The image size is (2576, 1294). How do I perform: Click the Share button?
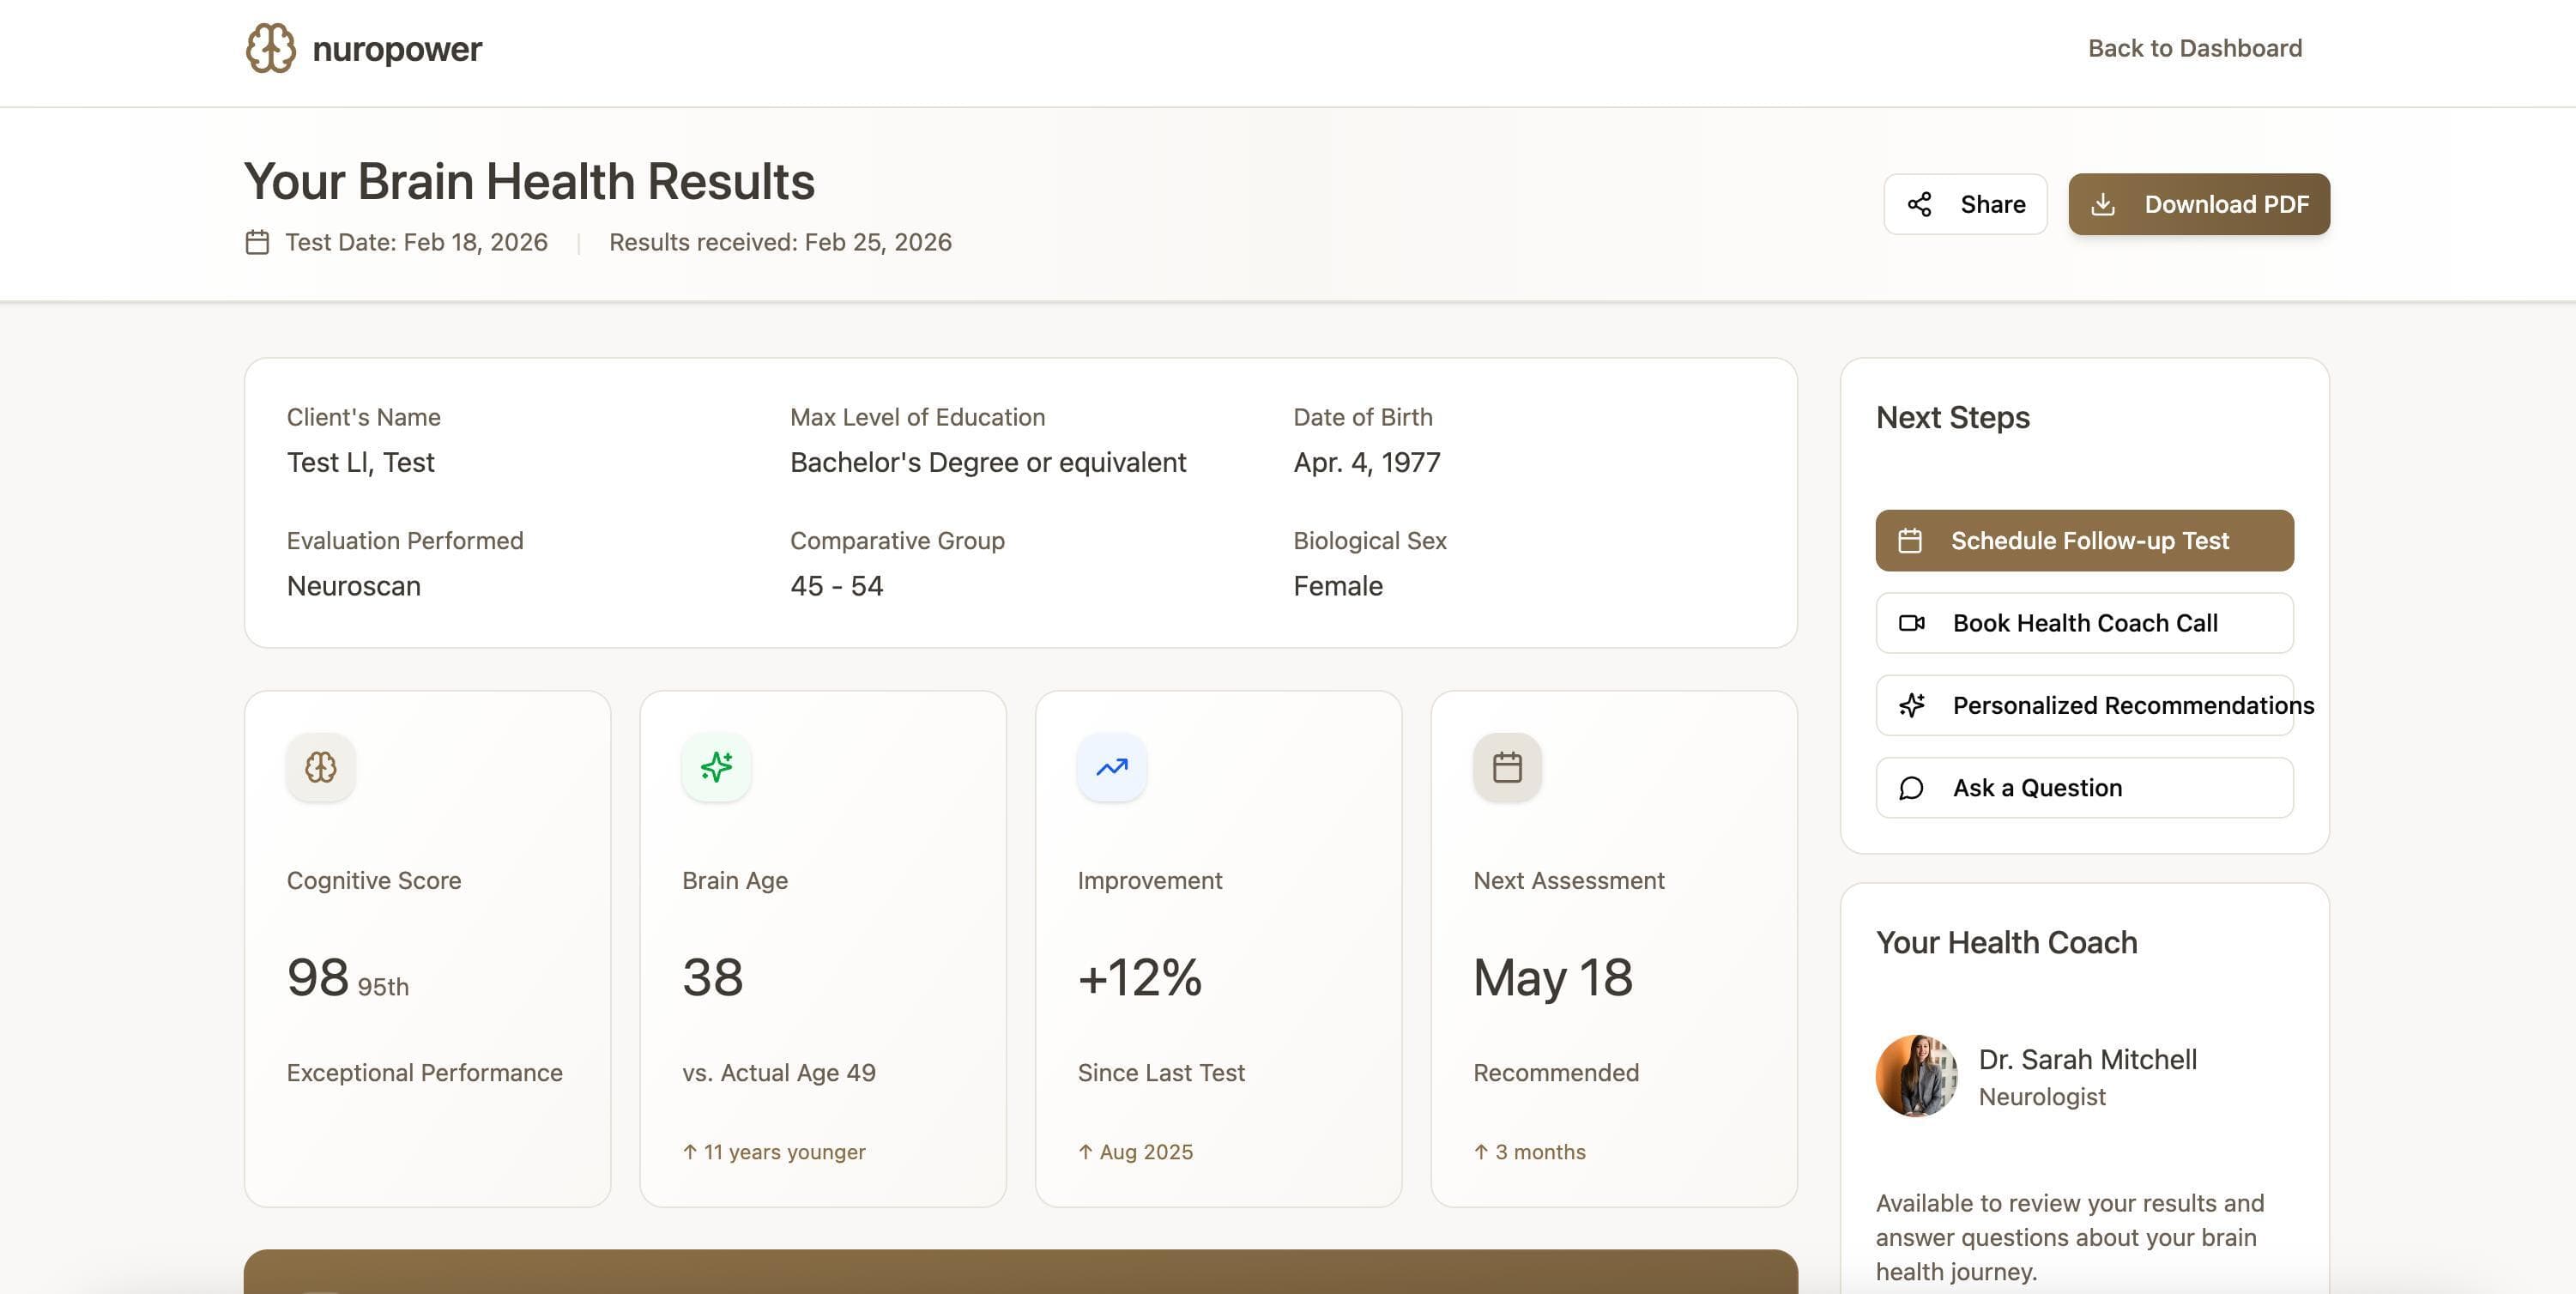click(x=1965, y=204)
